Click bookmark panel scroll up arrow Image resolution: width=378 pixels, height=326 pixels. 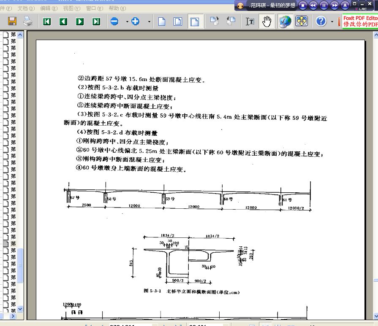click(20, 35)
